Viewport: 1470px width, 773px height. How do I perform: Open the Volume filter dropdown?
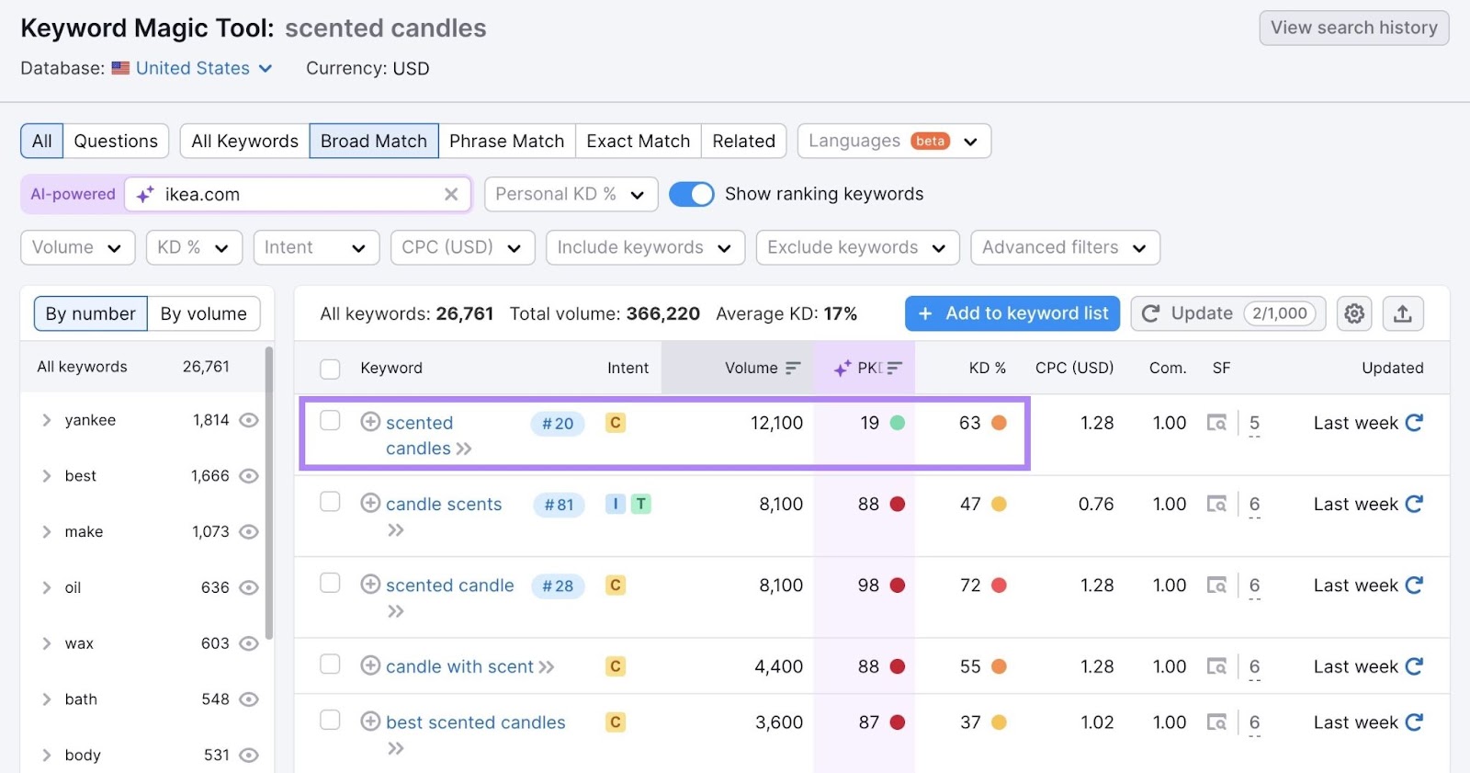78,247
